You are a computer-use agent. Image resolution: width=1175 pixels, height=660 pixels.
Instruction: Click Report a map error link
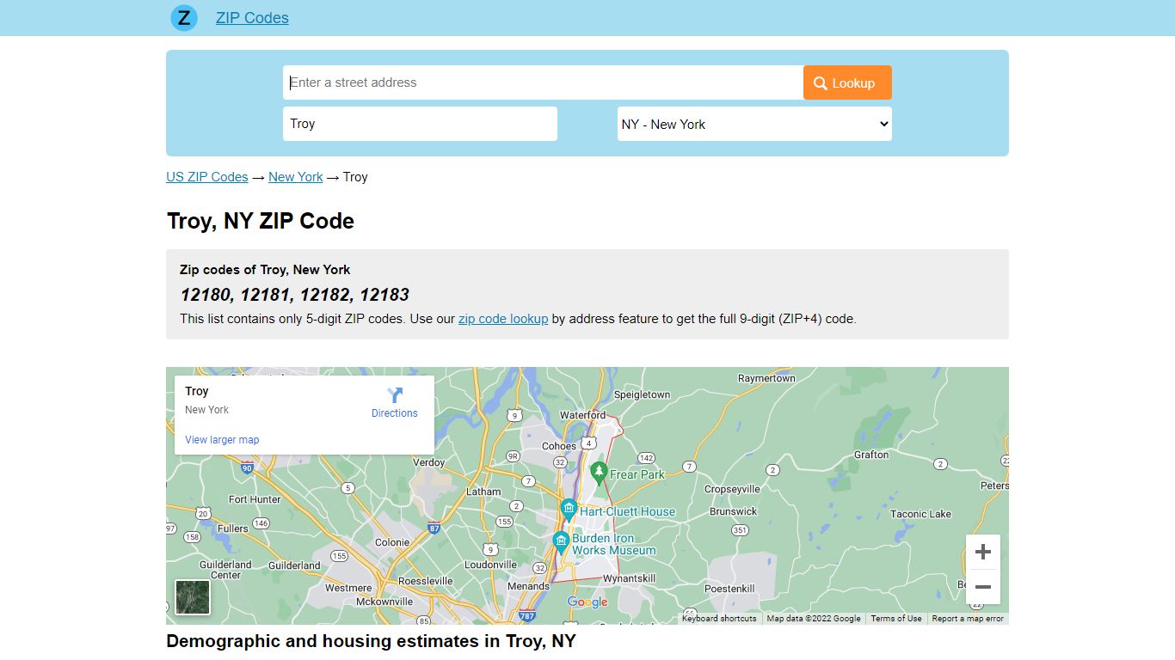[x=968, y=619]
